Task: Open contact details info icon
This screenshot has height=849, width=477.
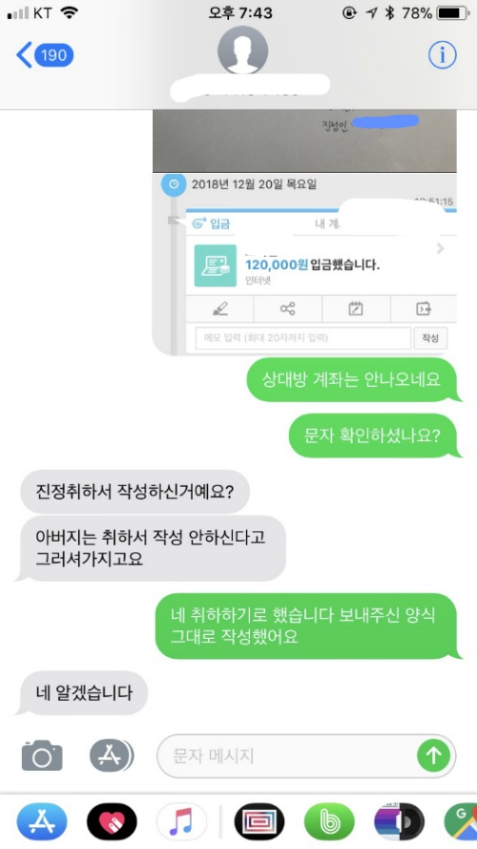Action: [x=443, y=54]
